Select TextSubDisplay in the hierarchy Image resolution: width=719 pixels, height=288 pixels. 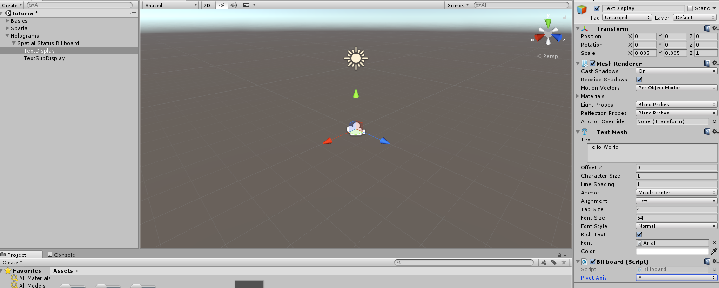pos(44,58)
